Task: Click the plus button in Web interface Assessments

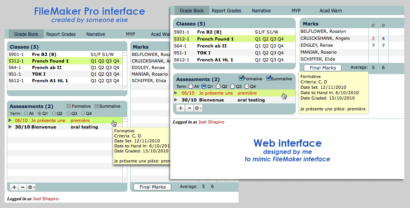Action: [x=181, y=108]
